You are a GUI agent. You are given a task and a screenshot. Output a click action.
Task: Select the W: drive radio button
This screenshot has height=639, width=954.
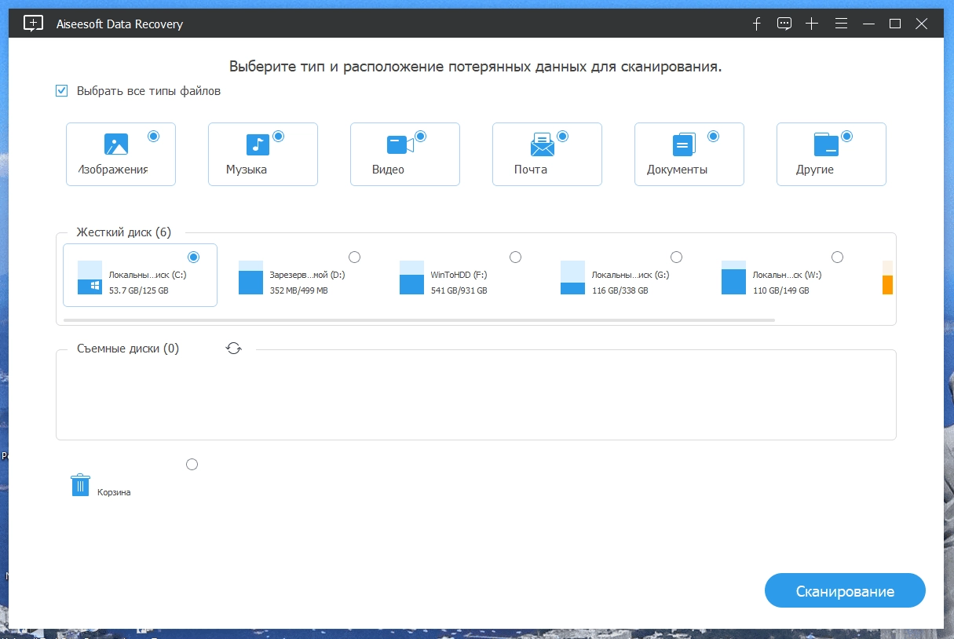coord(837,257)
